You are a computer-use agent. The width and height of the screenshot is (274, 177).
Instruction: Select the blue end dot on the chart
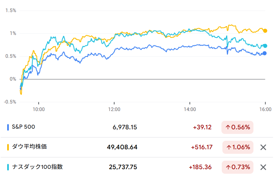(265, 53)
